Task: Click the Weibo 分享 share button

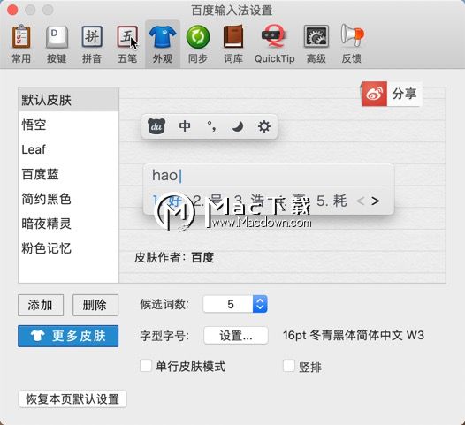Action: pyautogui.click(x=391, y=94)
